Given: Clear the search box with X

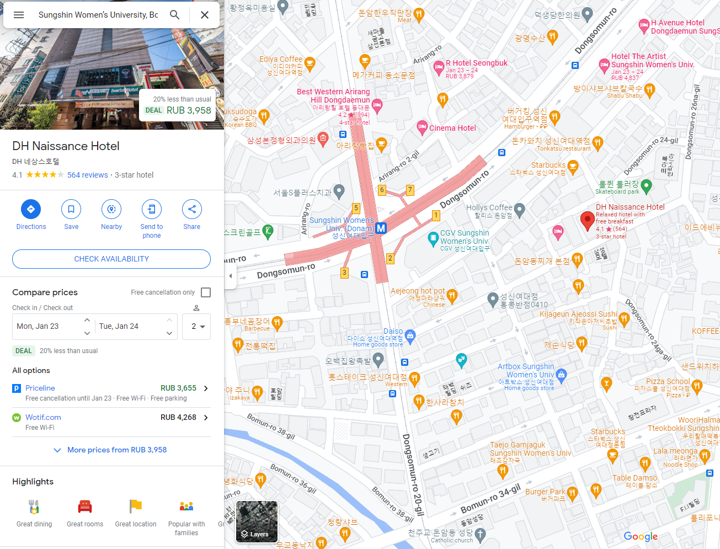Looking at the screenshot, I should coord(205,15).
